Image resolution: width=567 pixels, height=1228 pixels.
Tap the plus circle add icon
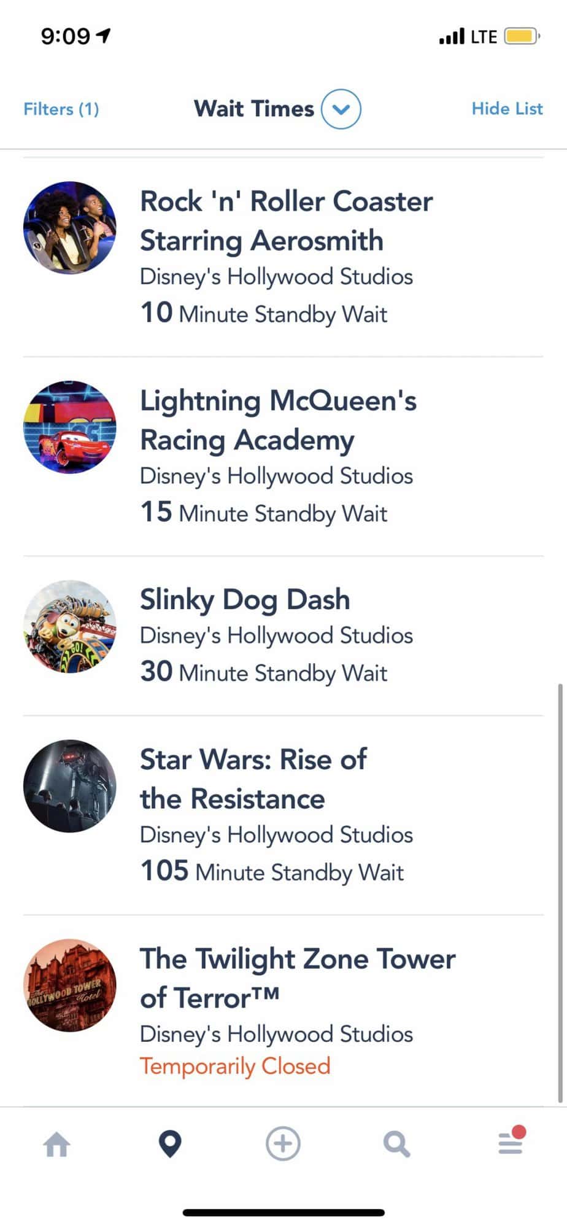pyautogui.click(x=283, y=1144)
